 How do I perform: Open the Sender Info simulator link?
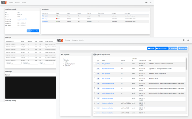coord(45,21)
